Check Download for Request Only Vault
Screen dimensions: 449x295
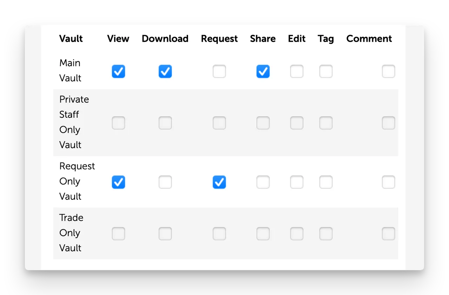pyautogui.click(x=165, y=182)
